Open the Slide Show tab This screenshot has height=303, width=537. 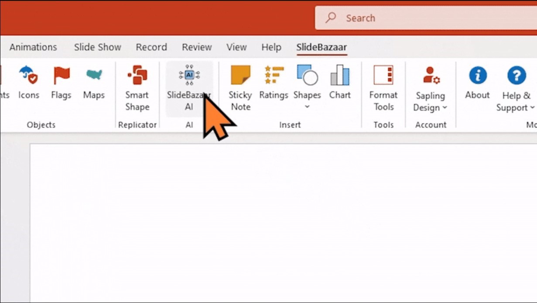click(97, 47)
